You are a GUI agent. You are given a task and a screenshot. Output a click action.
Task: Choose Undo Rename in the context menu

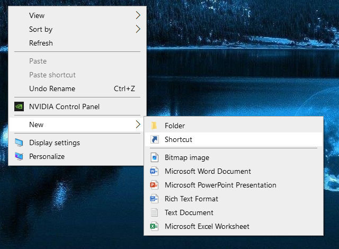[x=52, y=88]
